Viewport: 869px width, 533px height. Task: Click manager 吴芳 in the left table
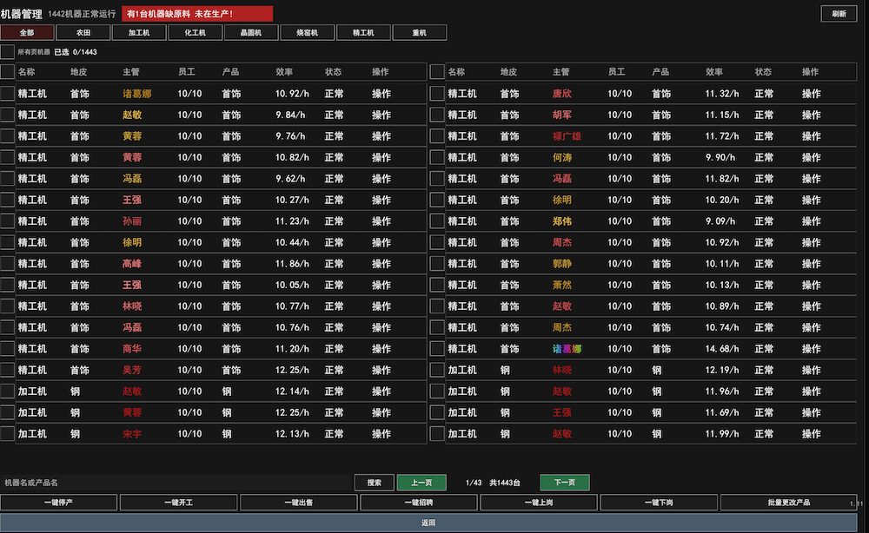tap(132, 370)
